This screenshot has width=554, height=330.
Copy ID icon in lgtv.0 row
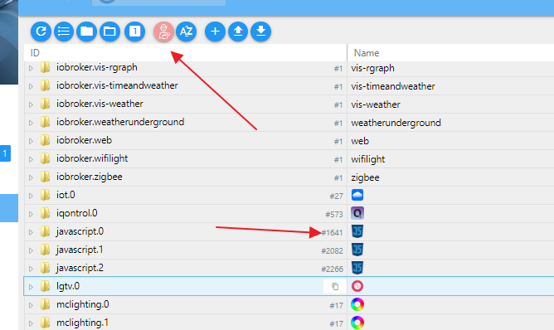point(335,287)
